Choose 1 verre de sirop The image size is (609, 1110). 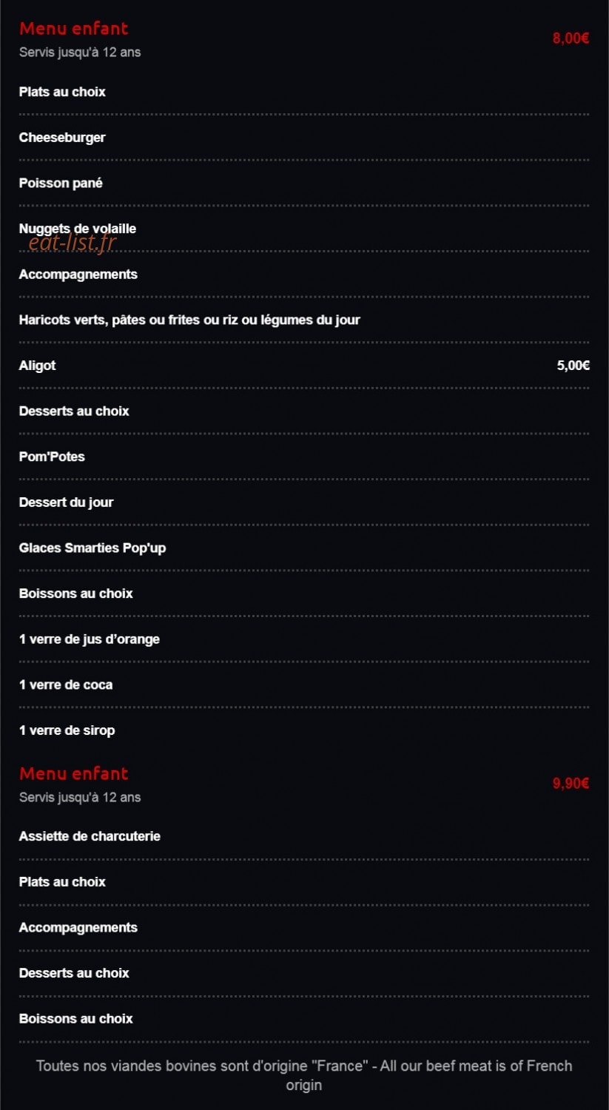pos(67,730)
